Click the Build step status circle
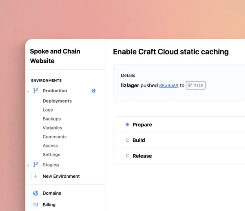 pyautogui.click(x=128, y=140)
